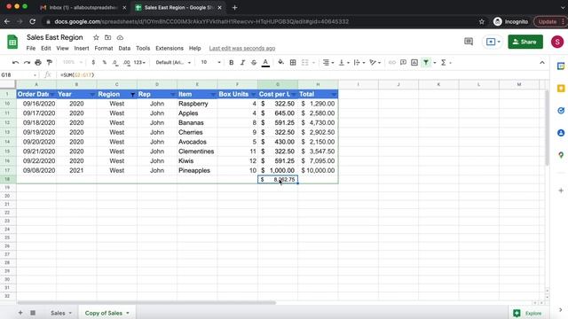This screenshot has width=568, height=319.
Task: Click the Sheets home logo
Action: (12, 42)
